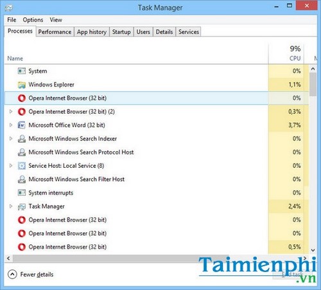Expand Microsoft Windows Search Indexer
The image size is (321, 290).
[x=11, y=139]
